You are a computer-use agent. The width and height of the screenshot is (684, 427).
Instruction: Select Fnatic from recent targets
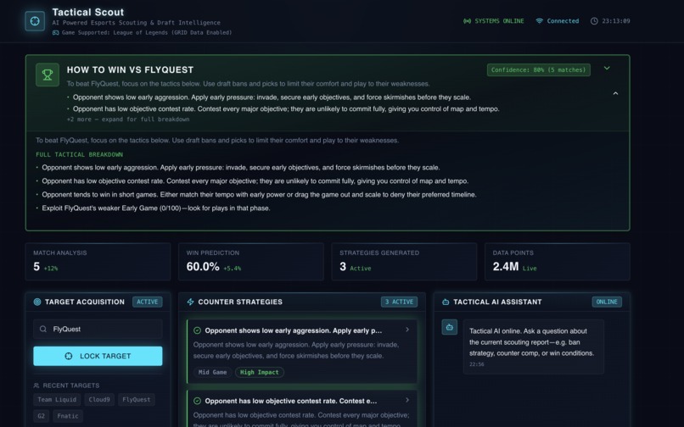[68, 416]
